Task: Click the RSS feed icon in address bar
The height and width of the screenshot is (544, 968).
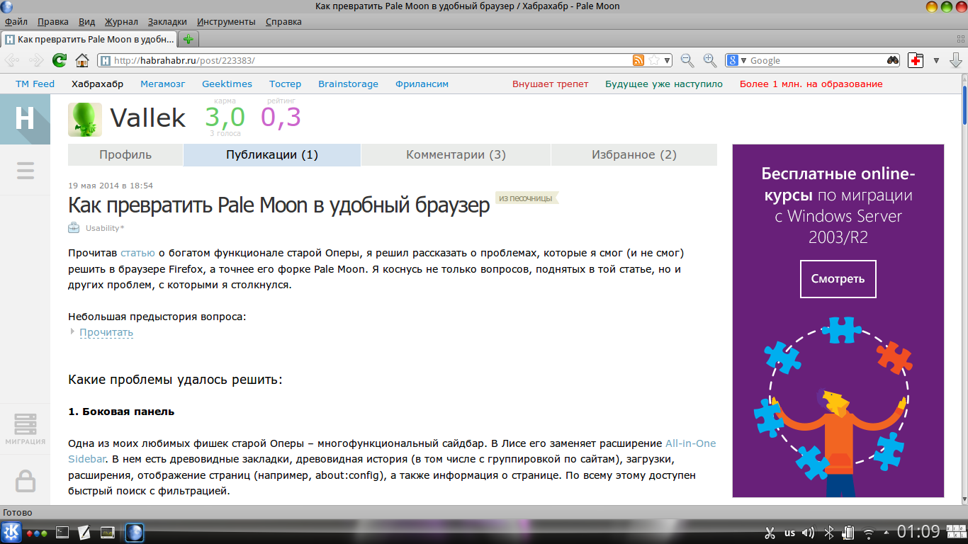Action: (x=638, y=60)
